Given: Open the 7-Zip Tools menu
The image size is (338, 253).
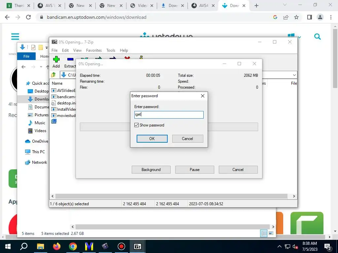Looking at the screenshot, I should pos(111,50).
